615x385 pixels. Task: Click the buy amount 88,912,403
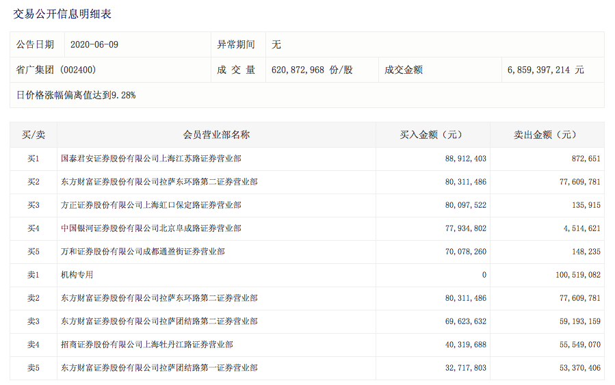pyautogui.click(x=465, y=159)
